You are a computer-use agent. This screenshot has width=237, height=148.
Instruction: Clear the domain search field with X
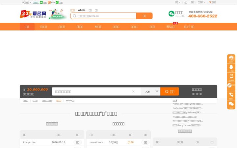(133, 91)
